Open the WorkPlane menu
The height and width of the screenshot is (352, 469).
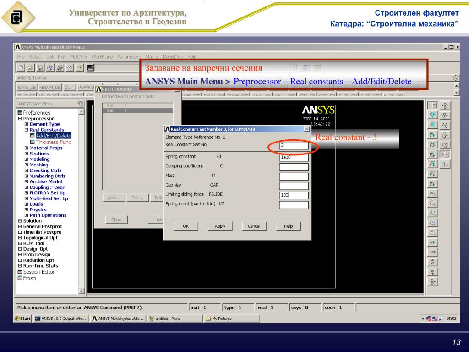coord(102,57)
